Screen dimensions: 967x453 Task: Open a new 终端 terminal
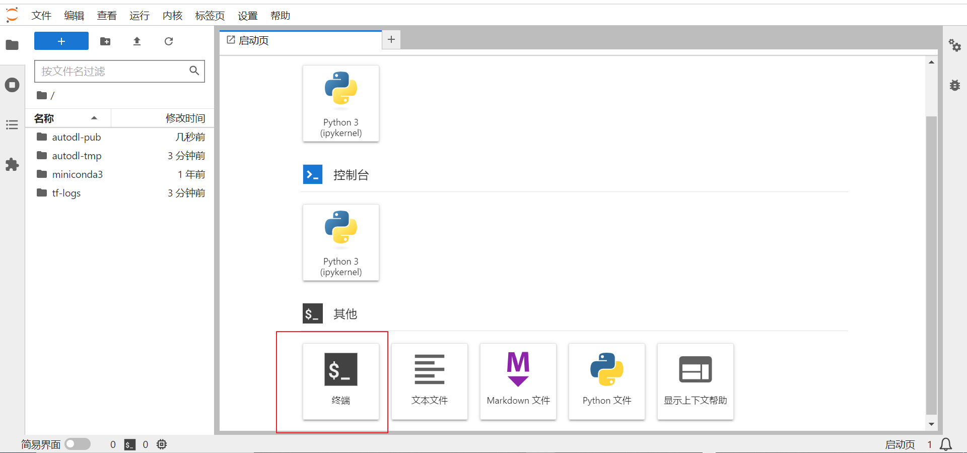341,381
